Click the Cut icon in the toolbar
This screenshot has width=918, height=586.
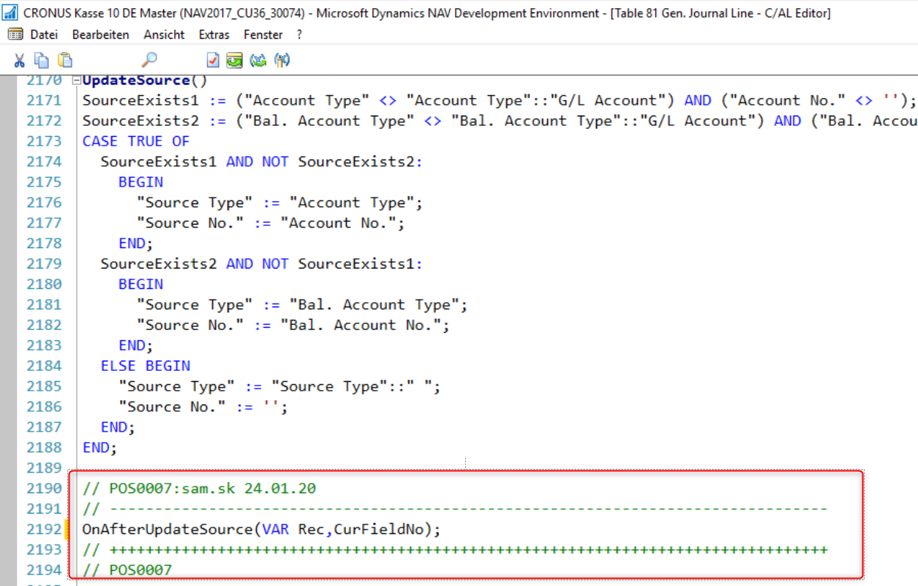[19, 60]
